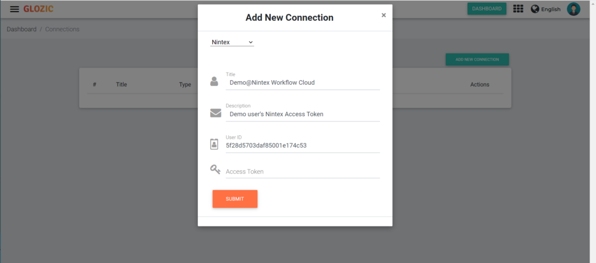
Task: Edit the Title field text
Action: point(303,82)
